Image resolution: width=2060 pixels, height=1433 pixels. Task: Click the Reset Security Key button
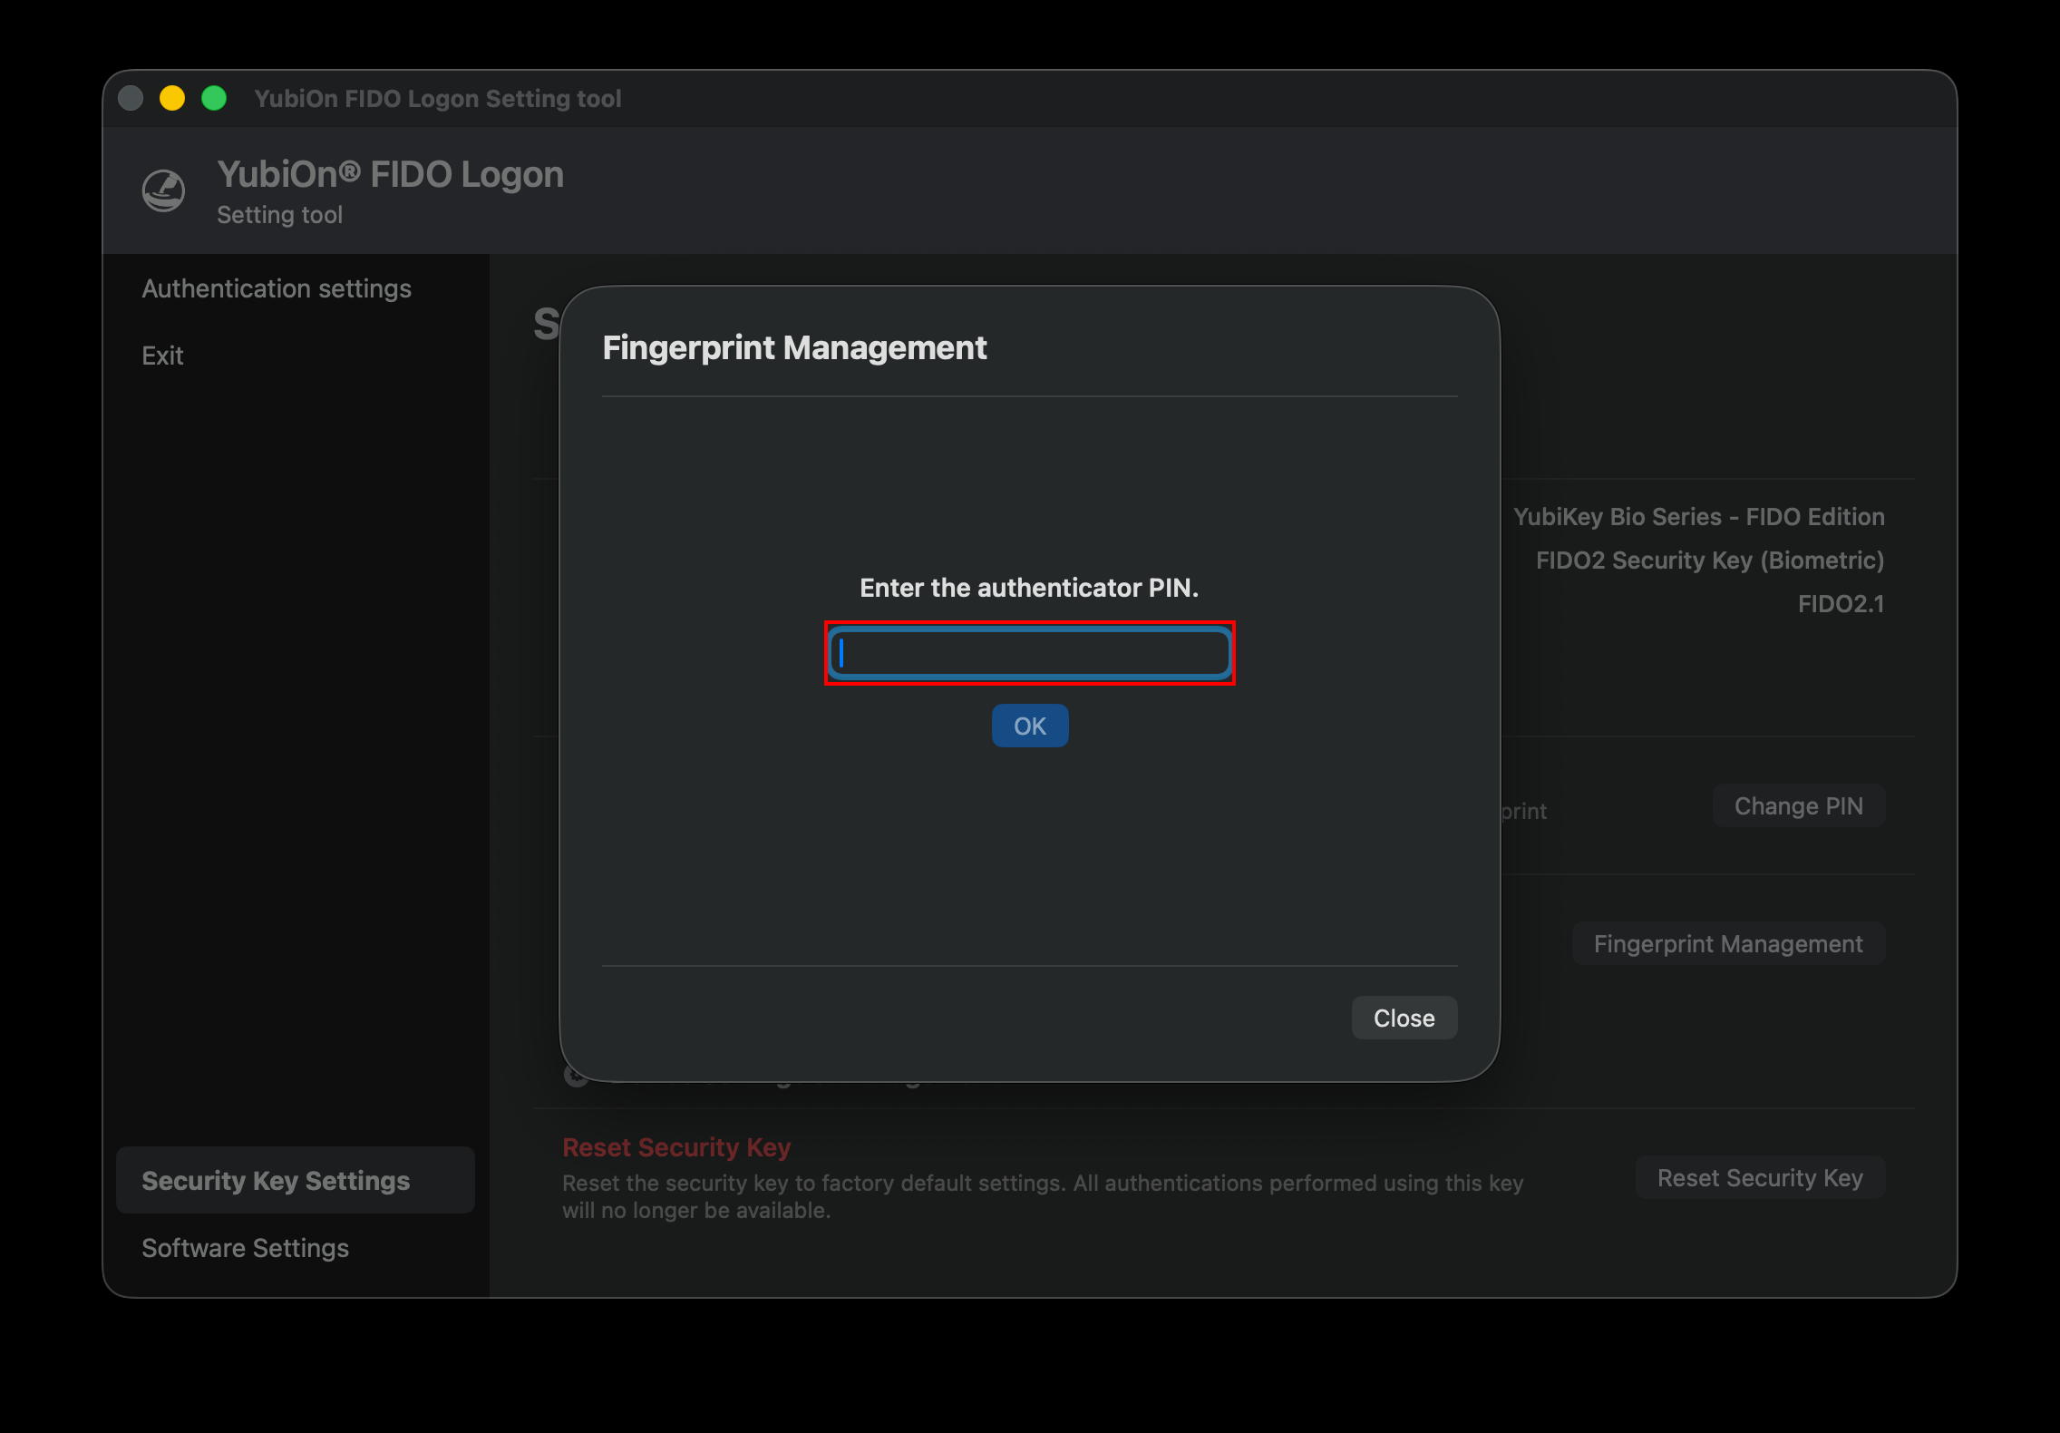(1760, 1177)
